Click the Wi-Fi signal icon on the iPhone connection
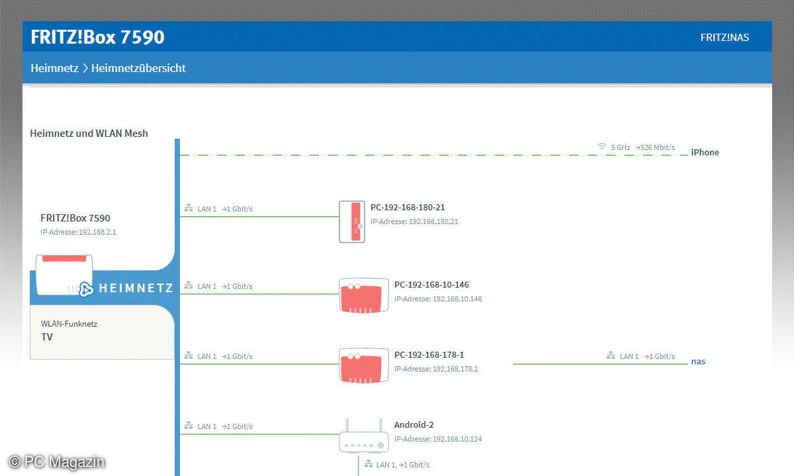Image resolution: width=794 pixels, height=476 pixels. 602,147
